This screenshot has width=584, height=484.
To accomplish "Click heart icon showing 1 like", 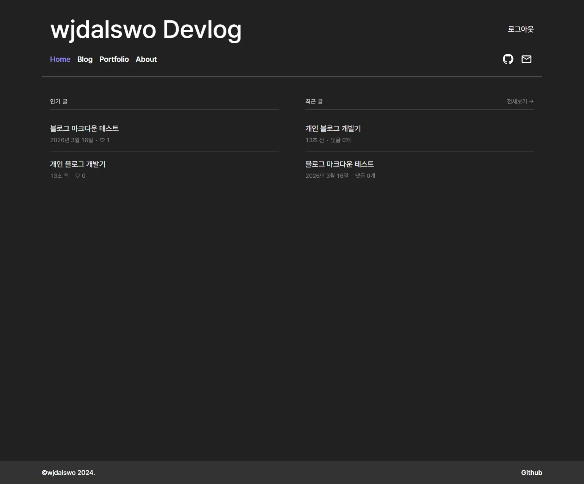I will tap(102, 140).
